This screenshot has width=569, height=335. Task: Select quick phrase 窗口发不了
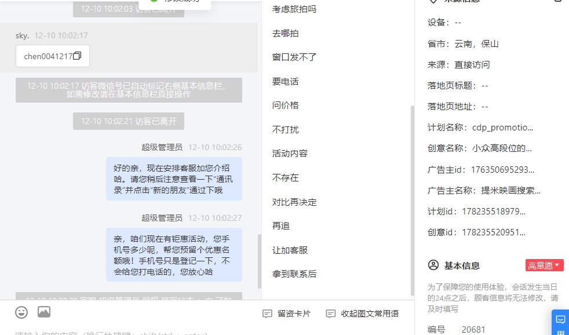click(294, 57)
